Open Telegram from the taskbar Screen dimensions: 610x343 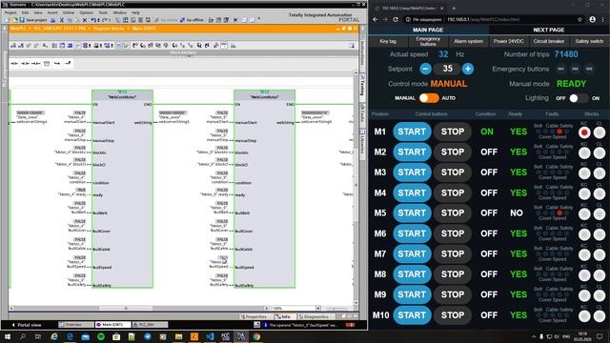point(148,336)
